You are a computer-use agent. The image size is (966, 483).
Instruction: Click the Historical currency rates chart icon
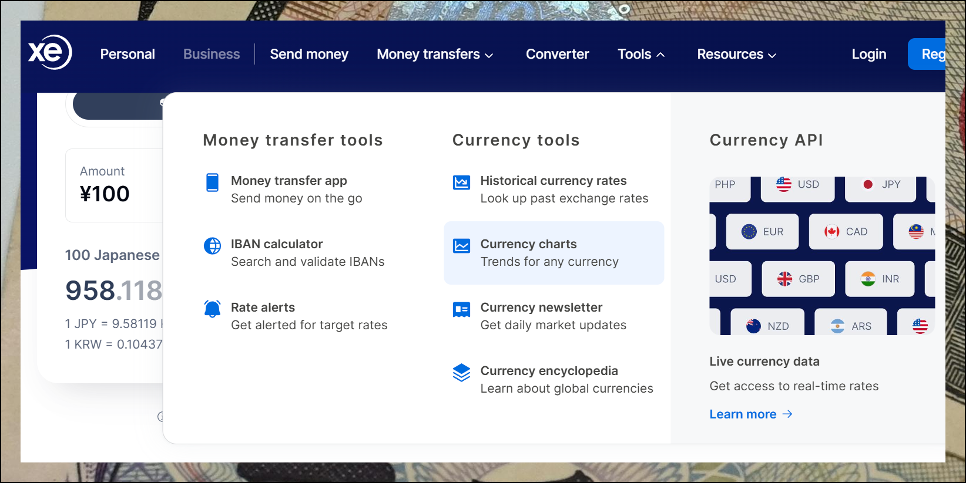[462, 183]
